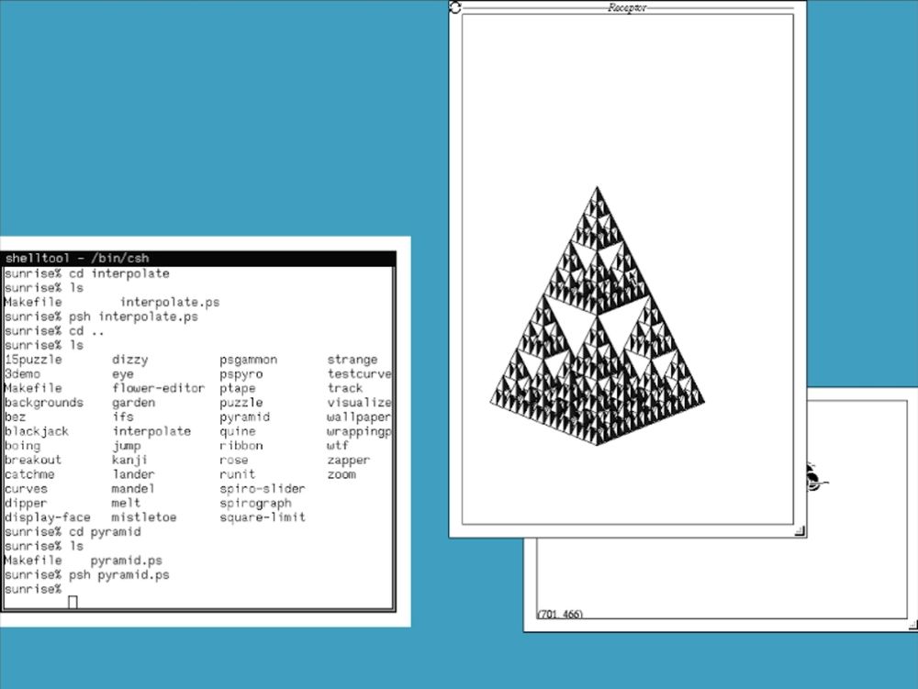This screenshot has width=918, height=689.
Task: Click 'backgrounds' in the directory listing
Action: 44,403
